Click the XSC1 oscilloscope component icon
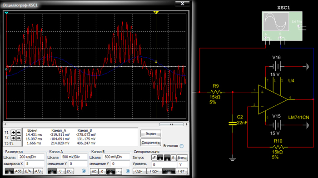Image resolution: width=318 pixels, height=178 pixels. 282,26
